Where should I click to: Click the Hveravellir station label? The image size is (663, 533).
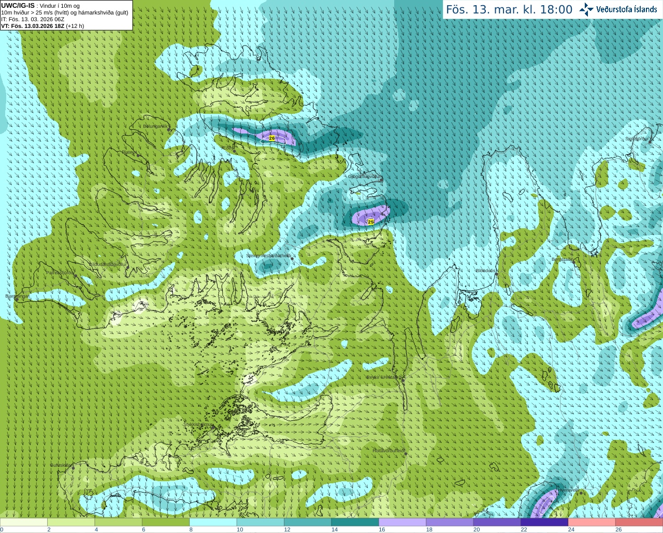(x=568, y=490)
